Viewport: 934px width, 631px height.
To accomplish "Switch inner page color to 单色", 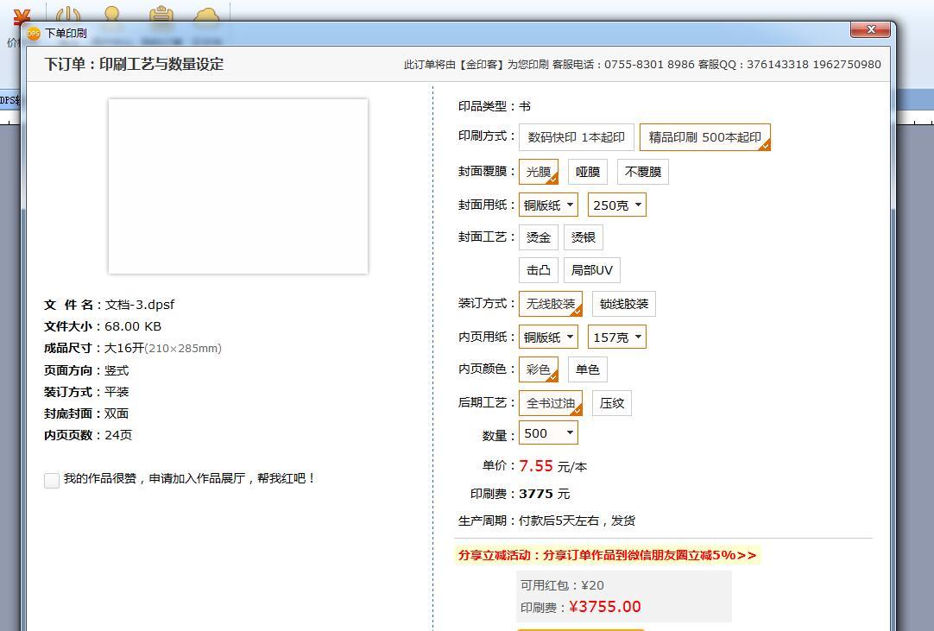I will 587,369.
